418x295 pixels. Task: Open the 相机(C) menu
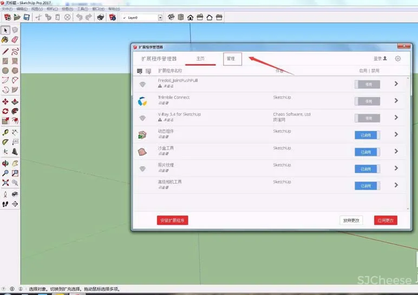[x=52, y=9]
